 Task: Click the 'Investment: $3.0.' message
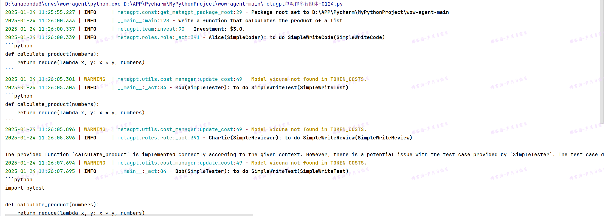tap(219, 29)
